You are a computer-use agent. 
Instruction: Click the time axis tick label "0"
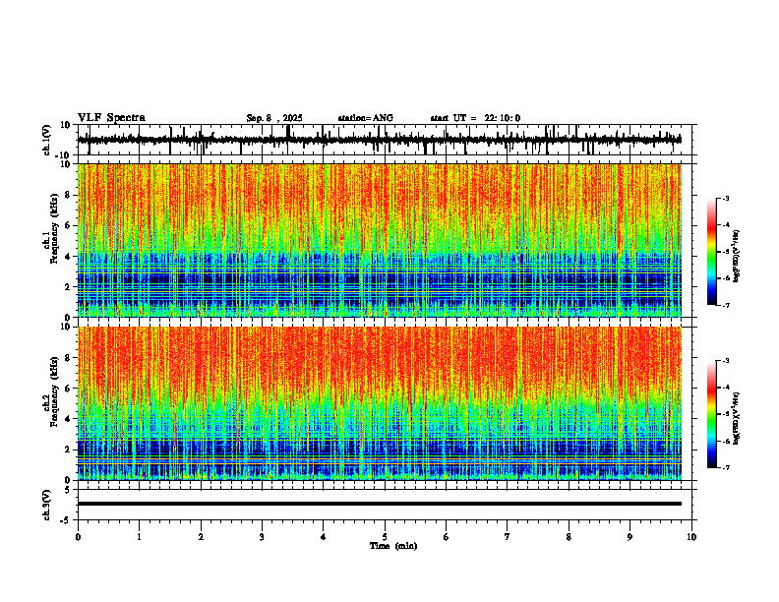(x=78, y=537)
